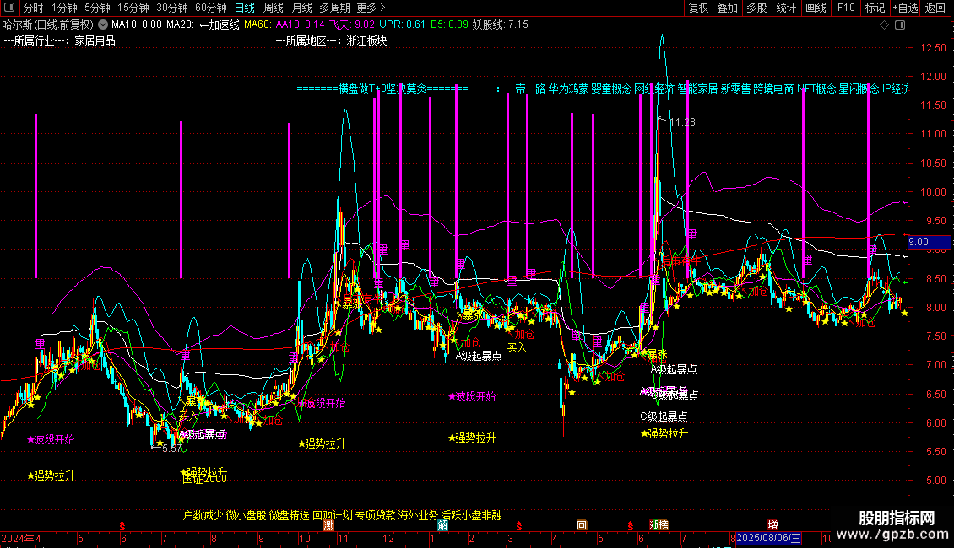This screenshot has width=954, height=548.
Task: Switch to the 15分钟 period
Action: [x=133, y=8]
